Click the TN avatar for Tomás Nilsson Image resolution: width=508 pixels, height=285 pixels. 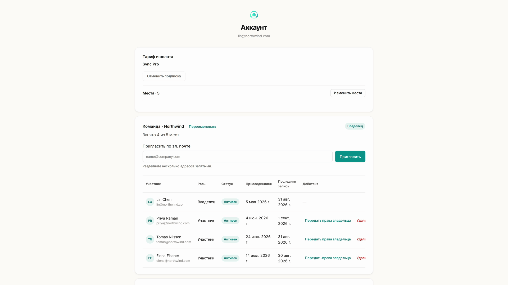tap(150, 239)
